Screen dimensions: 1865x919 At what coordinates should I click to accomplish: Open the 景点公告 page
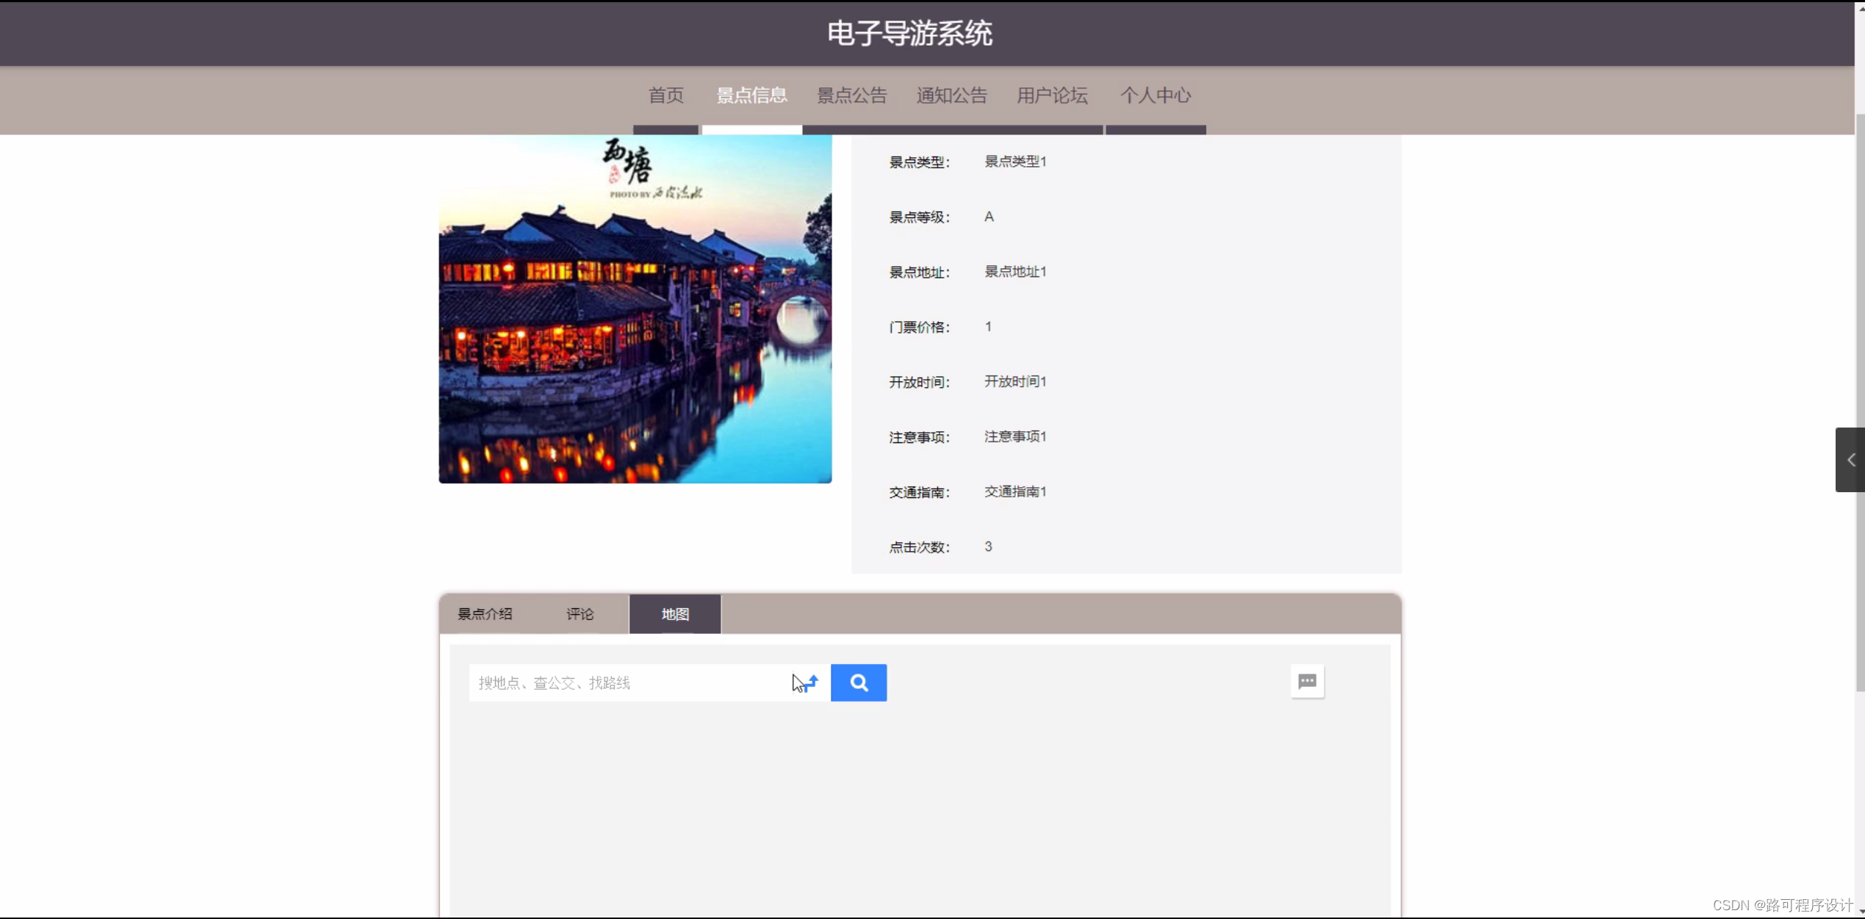click(851, 95)
